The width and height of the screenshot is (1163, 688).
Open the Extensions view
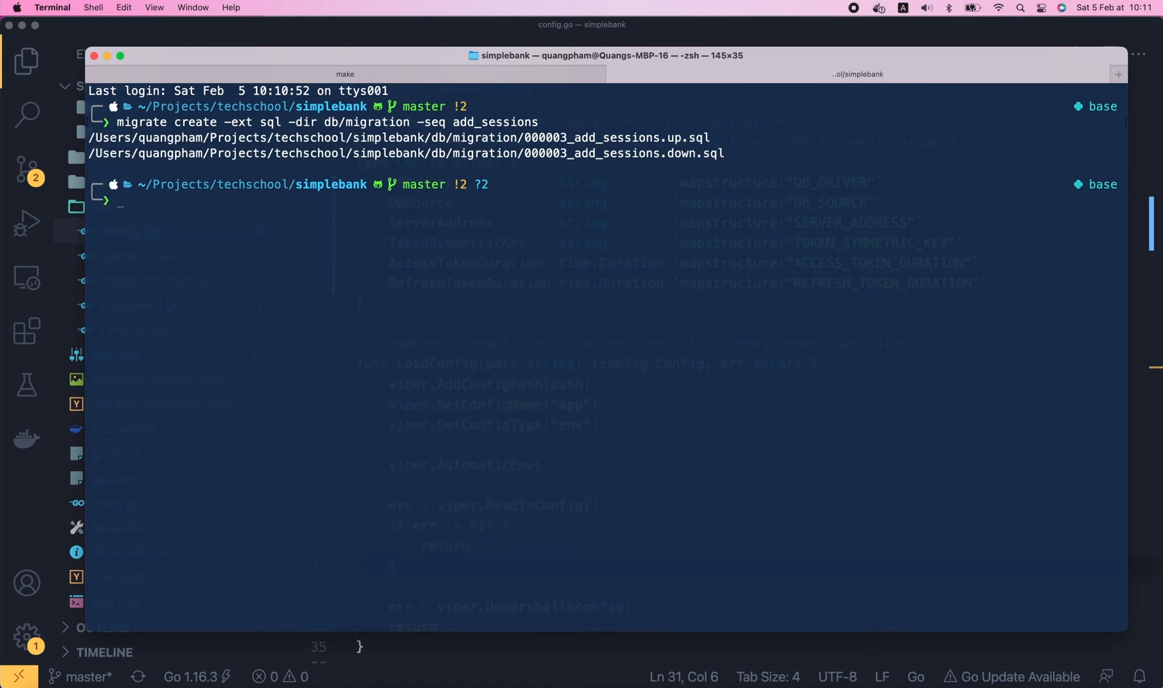click(26, 331)
